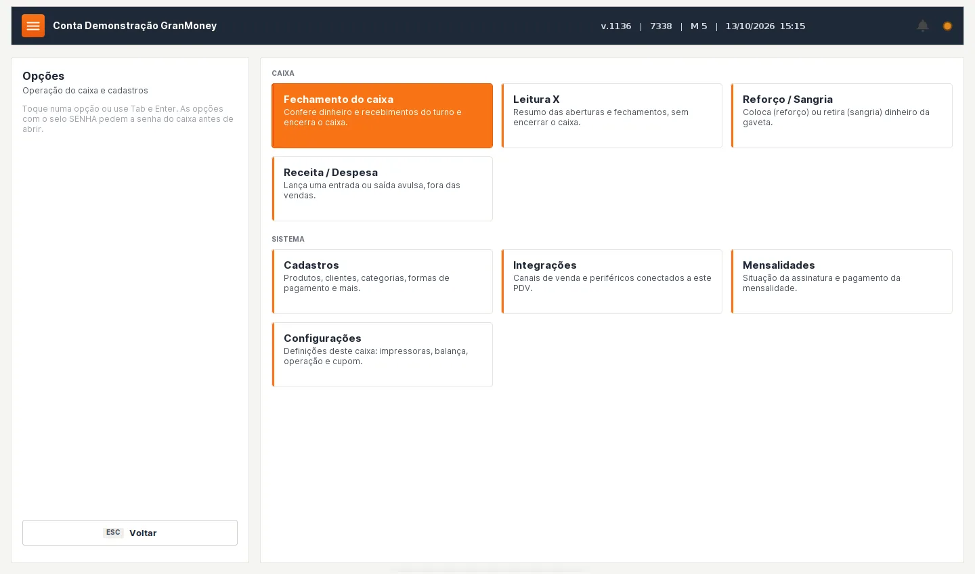The image size is (975, 574).
Task: Click the 7338 identifier in header
Action: pyautogui.click(x=661, y=26)
